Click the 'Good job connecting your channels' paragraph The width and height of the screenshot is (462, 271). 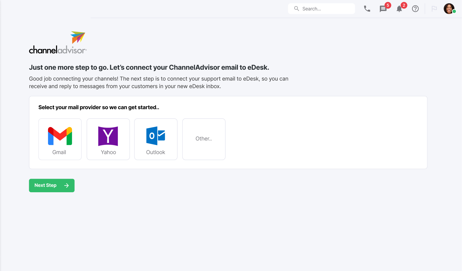click(159, 83)
